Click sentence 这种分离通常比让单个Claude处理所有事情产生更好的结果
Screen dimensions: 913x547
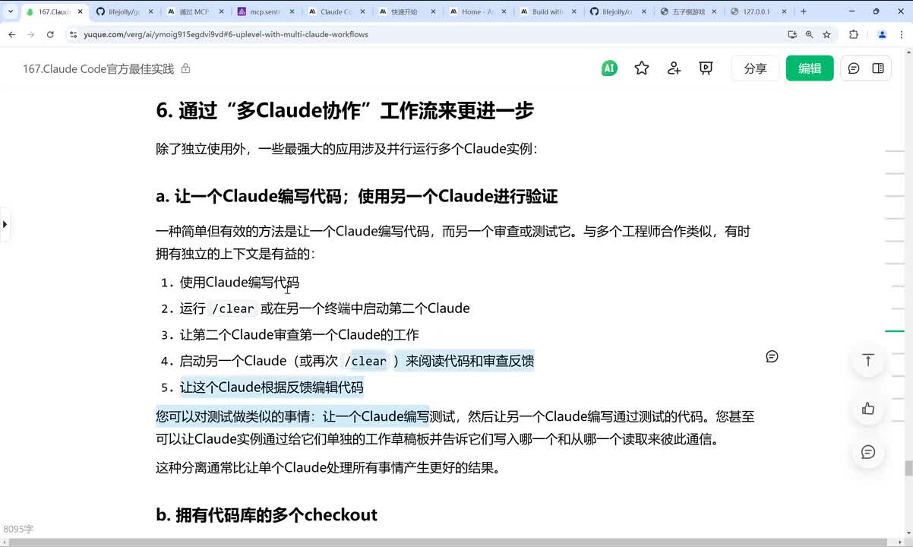(330, 468)
